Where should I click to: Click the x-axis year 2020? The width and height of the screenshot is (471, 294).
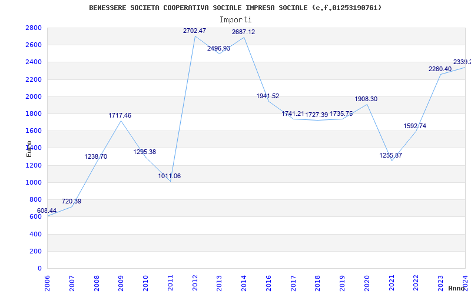pos(367,283)
